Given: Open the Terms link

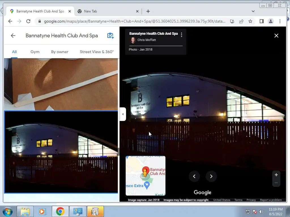Looking at the screenshot, I should click(x=238, y=200).
